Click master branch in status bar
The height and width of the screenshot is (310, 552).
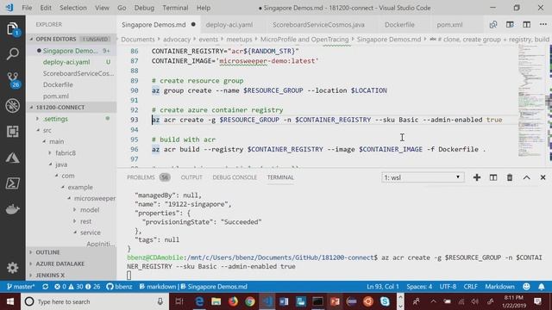click(x=21, y=287)
